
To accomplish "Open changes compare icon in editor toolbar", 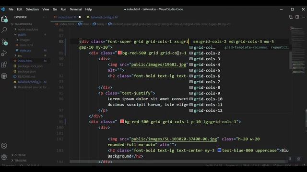I will [291, 17].
